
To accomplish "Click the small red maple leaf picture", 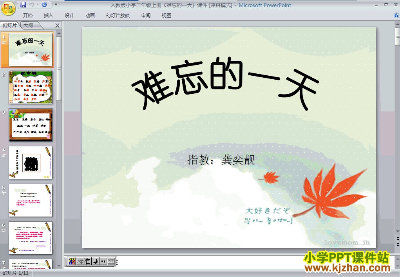I will pos(269,177).
